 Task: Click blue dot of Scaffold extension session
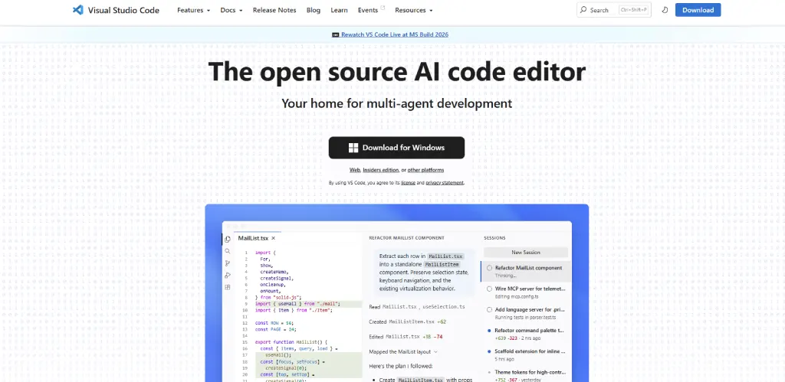(489, 351)
